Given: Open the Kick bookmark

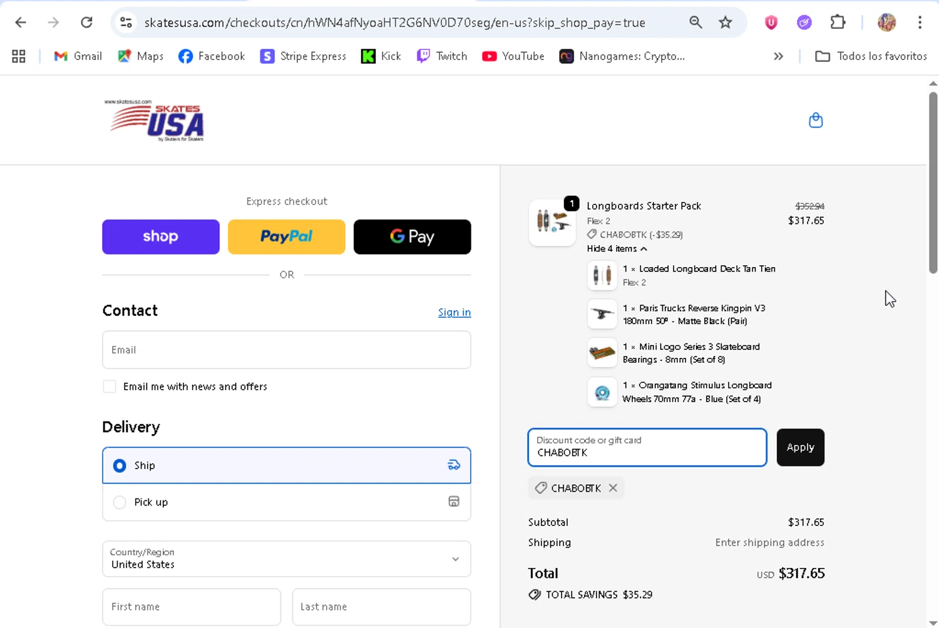Looking at the screenshot, I should tap(381, 56).
